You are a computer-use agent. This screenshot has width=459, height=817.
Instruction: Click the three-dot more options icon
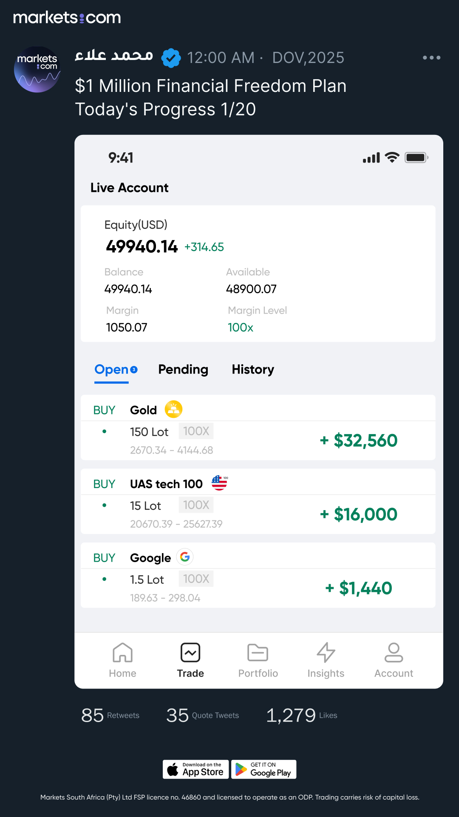click(431, 57)
